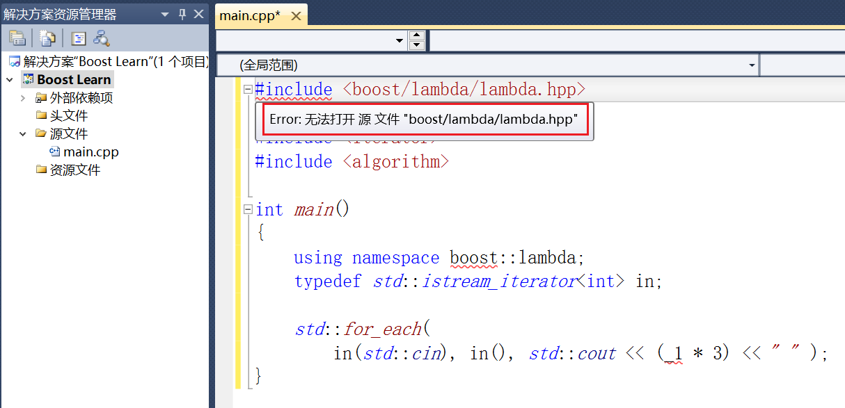The height and width of the screenshot is (408, 845).
Task: Toggle Show All Files in Solution Explorer
Action: (x=47, y=38)
